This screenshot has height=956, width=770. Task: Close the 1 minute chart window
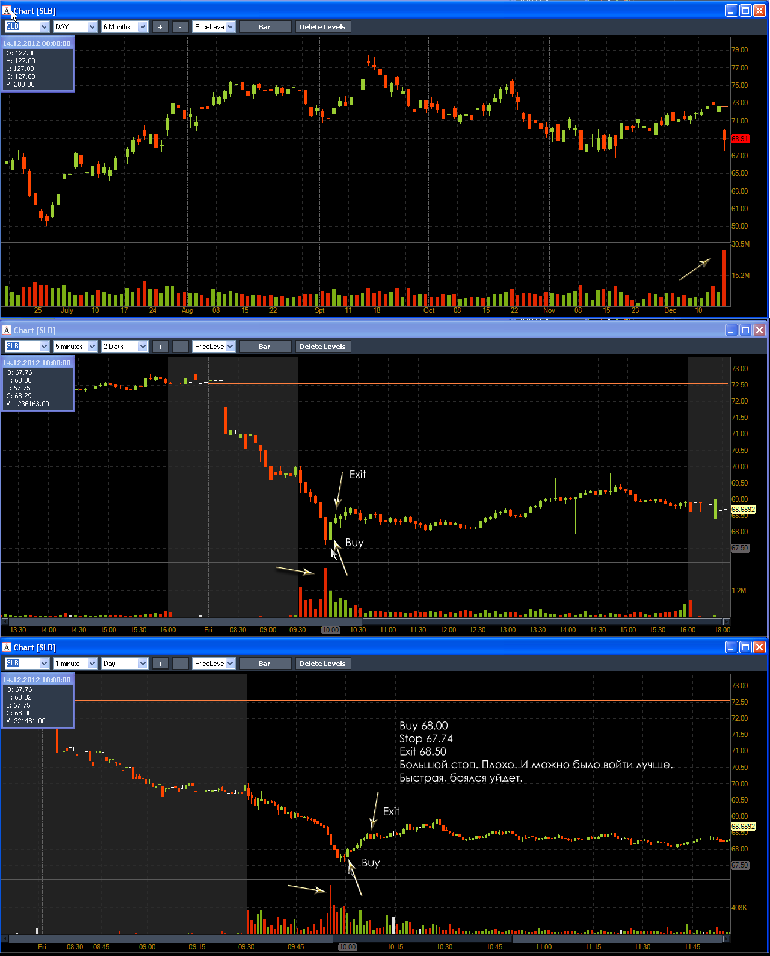click(759, 647)
